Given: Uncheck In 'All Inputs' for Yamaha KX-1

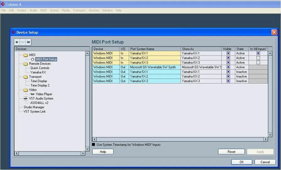Looking at the screenshot, I should tap(258, 53).
